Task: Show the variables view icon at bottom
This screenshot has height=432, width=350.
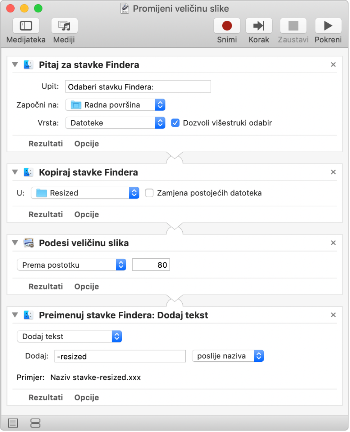Action: (35, 423)
